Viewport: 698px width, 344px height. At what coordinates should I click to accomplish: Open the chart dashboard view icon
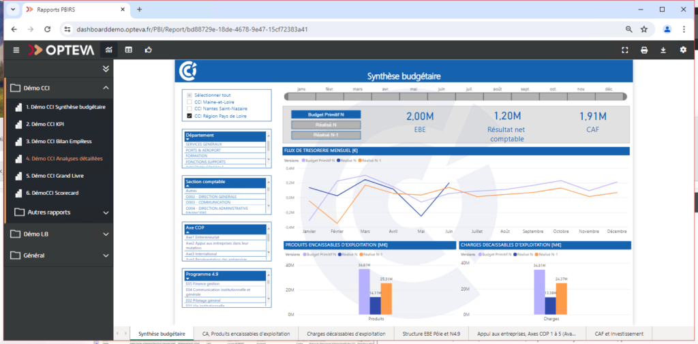click(x=108, y=50)
